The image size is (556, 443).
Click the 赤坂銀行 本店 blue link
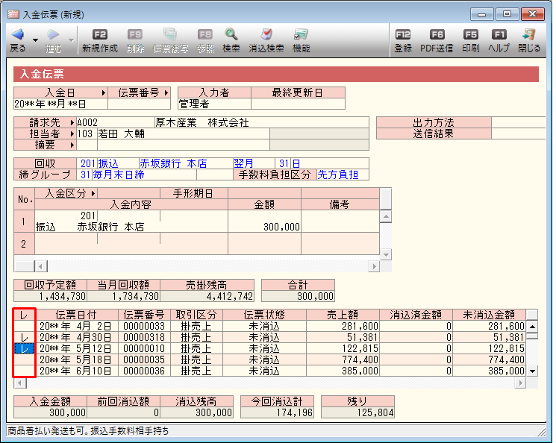(x=173, y=163)
